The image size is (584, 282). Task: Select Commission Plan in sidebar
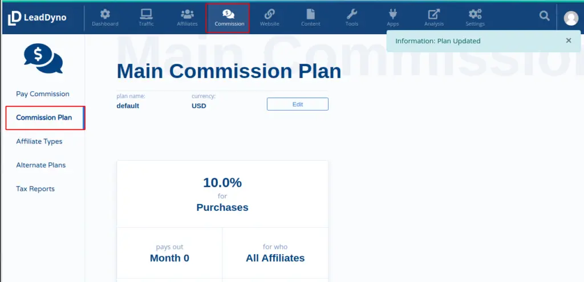[x=44, y=118]
